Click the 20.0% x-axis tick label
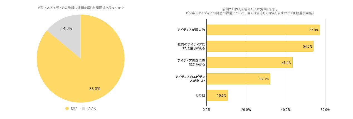This screenshot has height=119, width=353. 246,110
